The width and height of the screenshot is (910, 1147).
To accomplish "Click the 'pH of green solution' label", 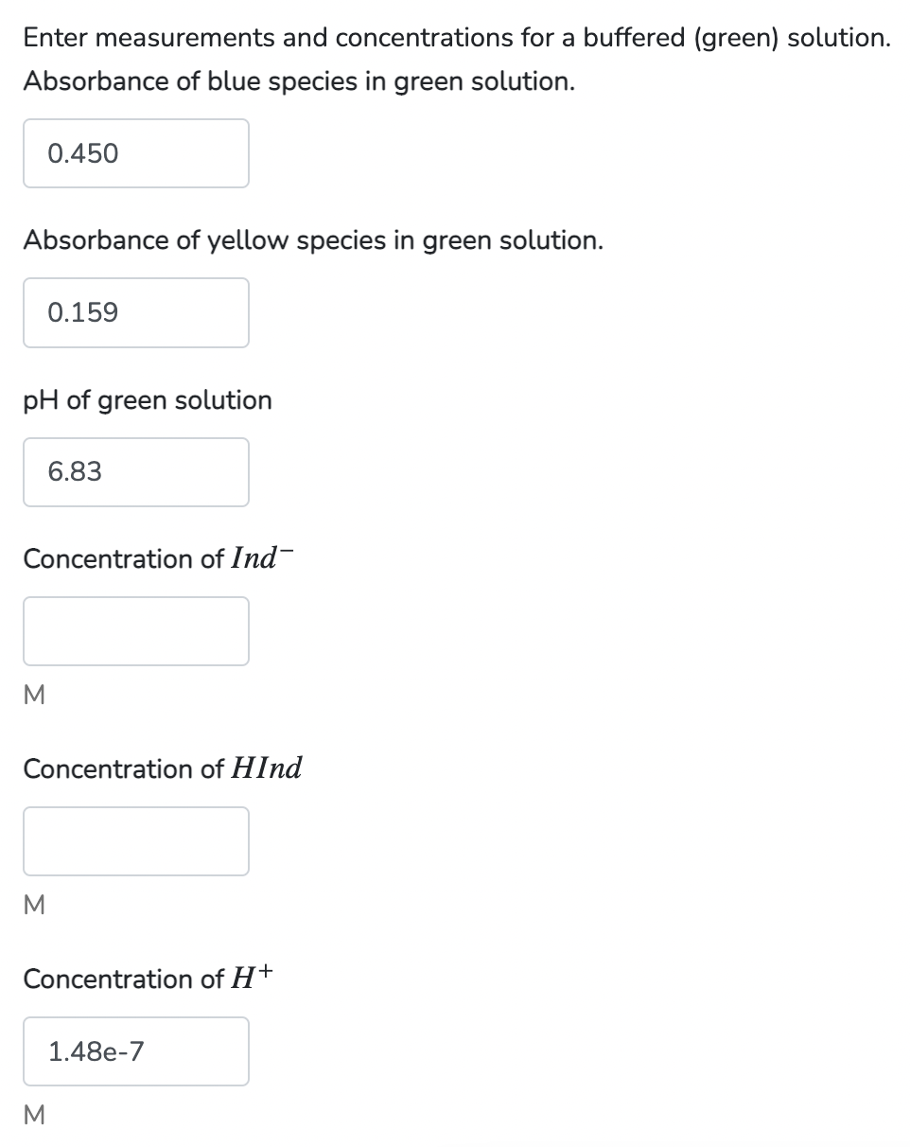I will coord(148,400).
